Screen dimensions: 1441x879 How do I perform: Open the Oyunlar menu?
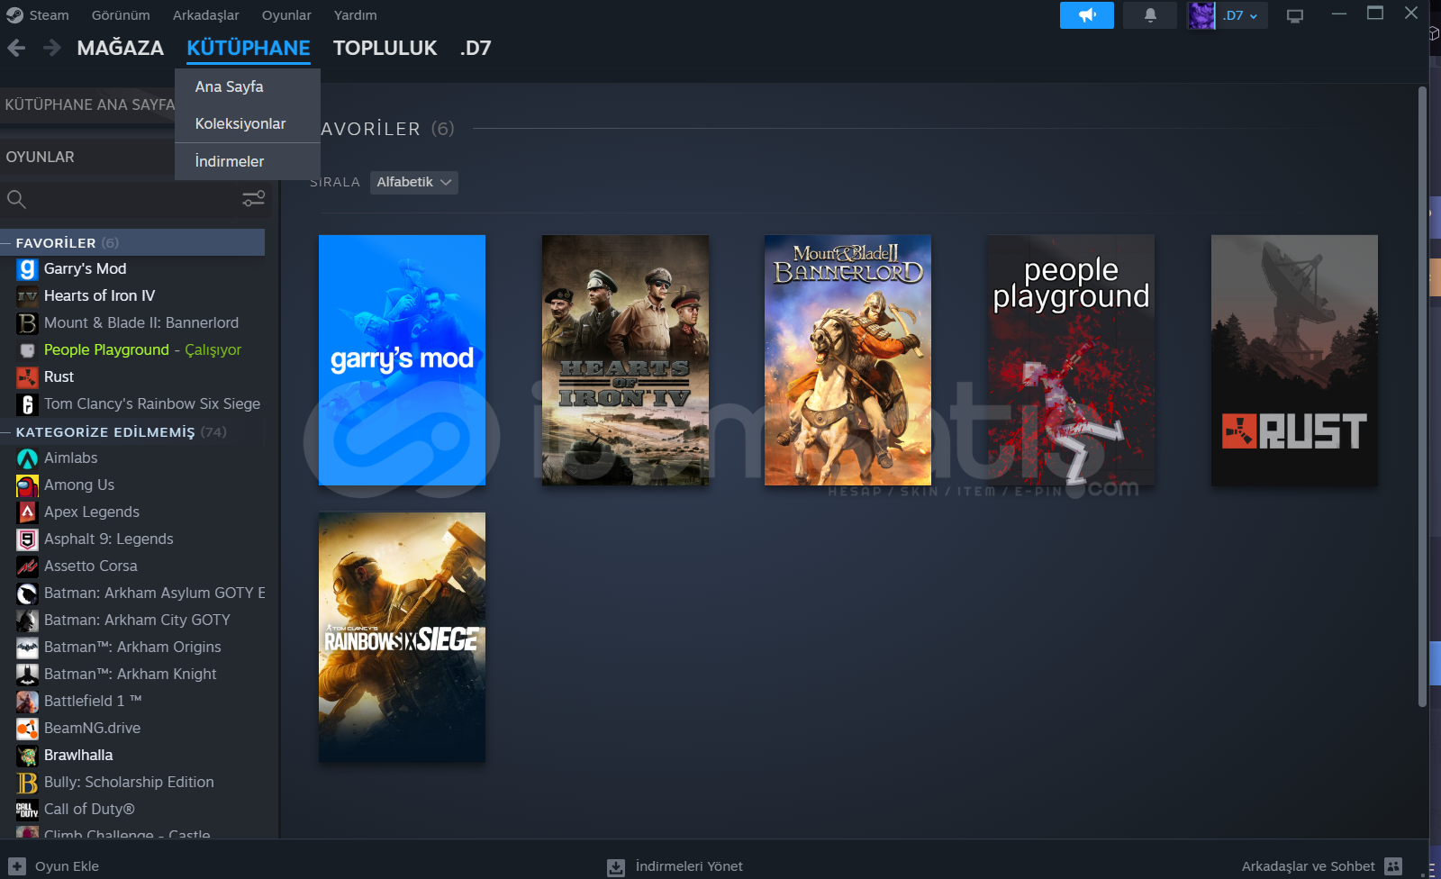pos(286,15)
